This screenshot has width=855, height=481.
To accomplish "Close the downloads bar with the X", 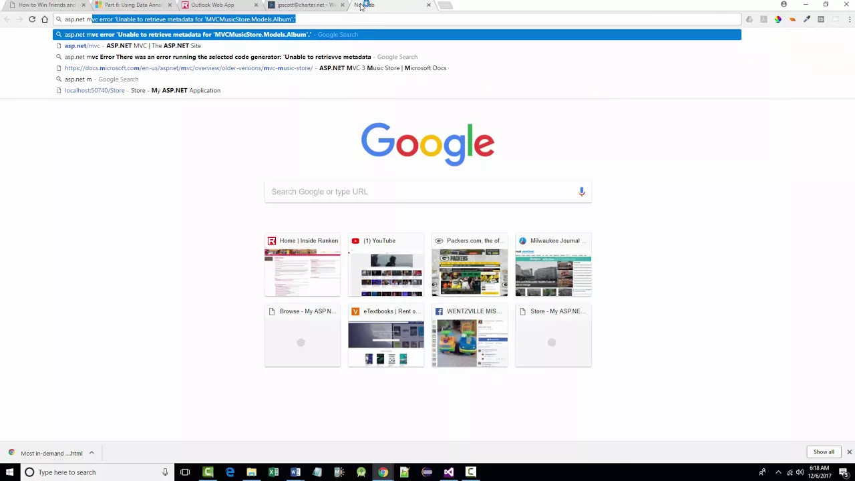I will [849, 452].
